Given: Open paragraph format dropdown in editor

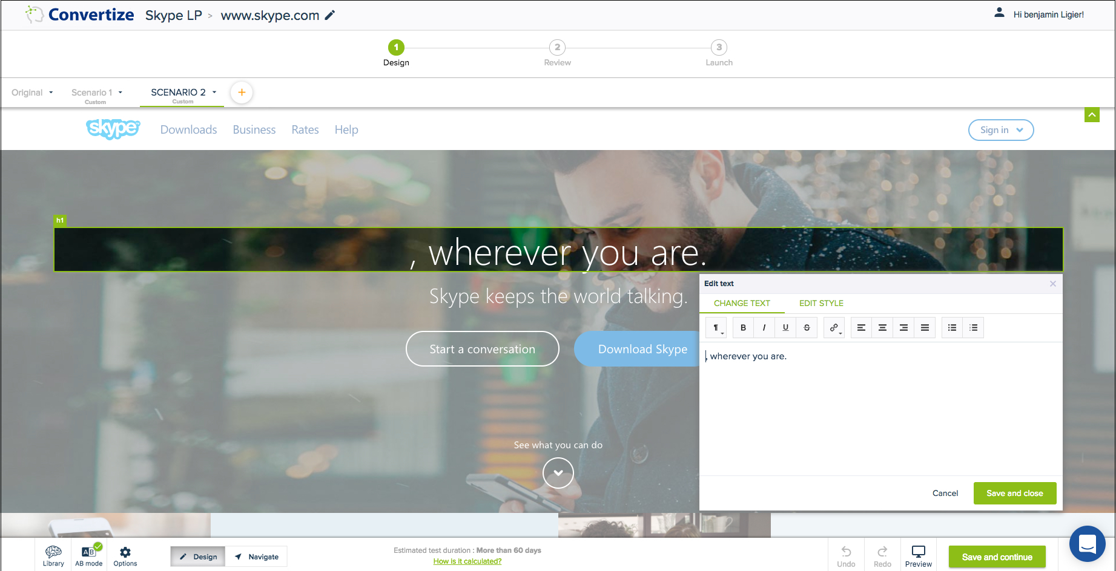Looking at the screenshot, I should coord(717,328).
